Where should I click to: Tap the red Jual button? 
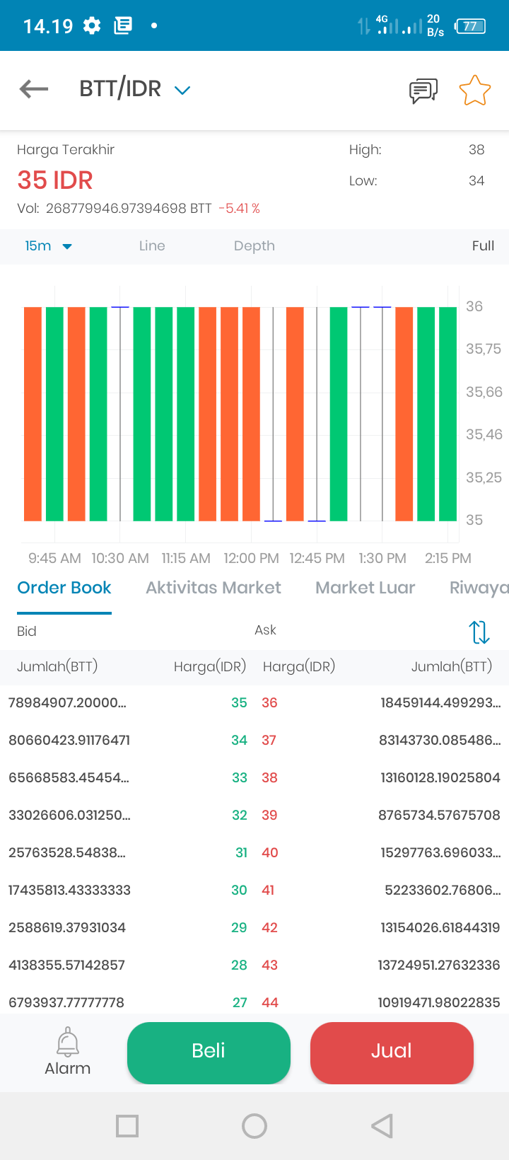click(392, 1052)
